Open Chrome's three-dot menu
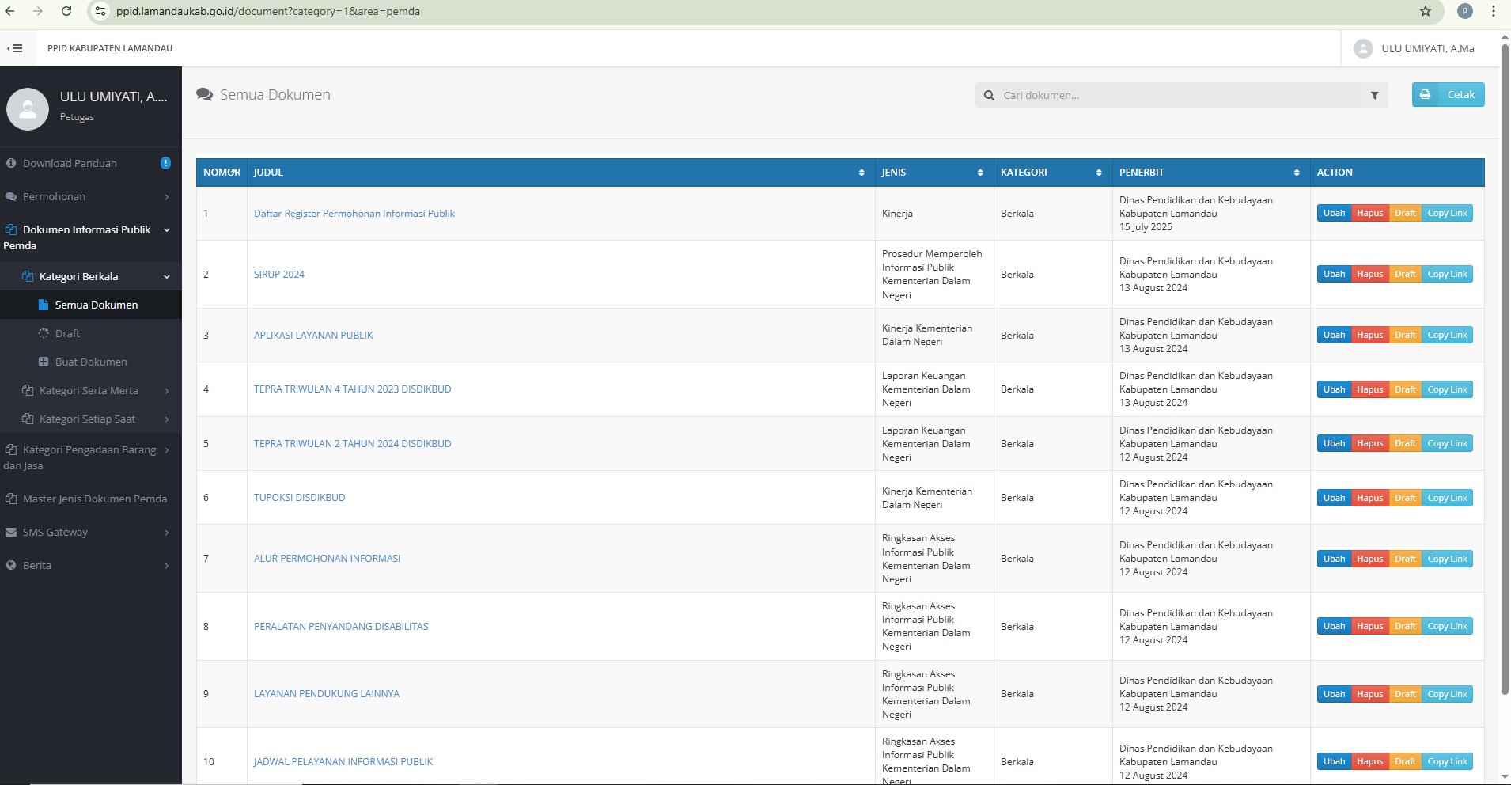The width and height of the screenshot is (1511, 785). (x=1493, y=11)
